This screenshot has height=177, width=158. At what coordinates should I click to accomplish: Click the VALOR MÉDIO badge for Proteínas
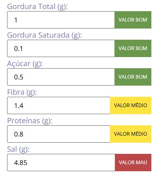click(x=131, y=134)
